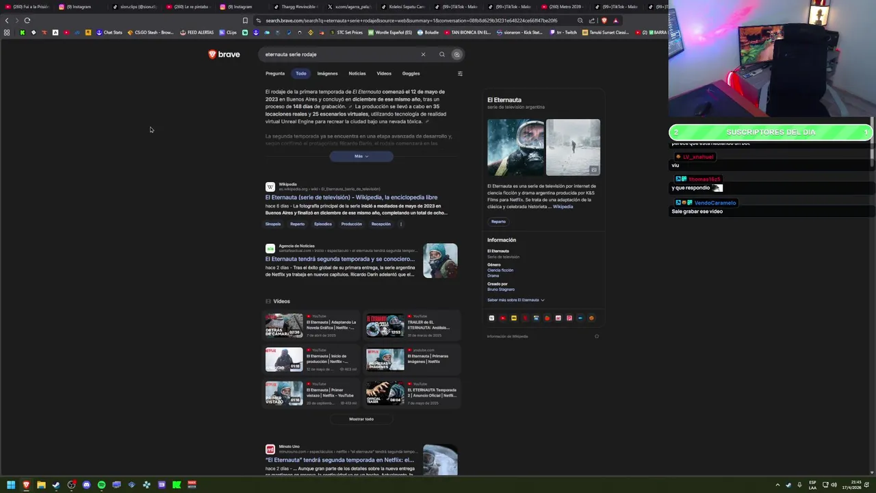Image resolution: width=876 pixels, height=493 pixels.
Task: Click Bruno Stagnaro creator link
Action: point(501,289)
